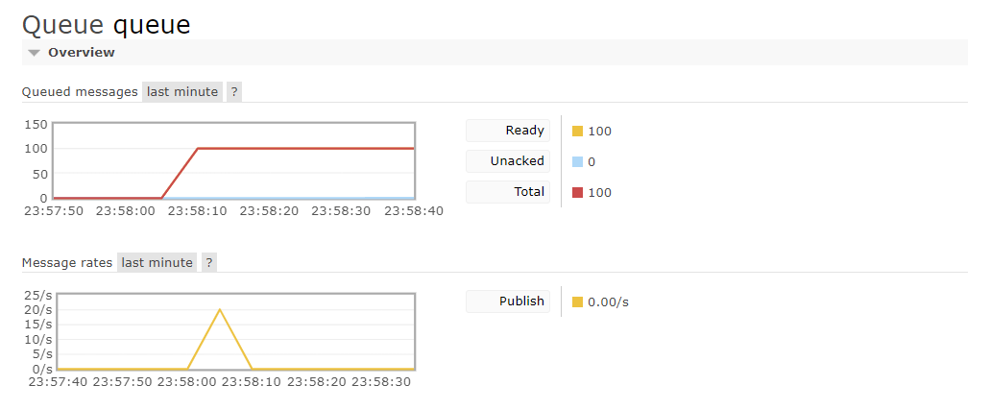Screen dimensions: 990x410
Task: Click the Publish legend label
Action: pos(508,301)
